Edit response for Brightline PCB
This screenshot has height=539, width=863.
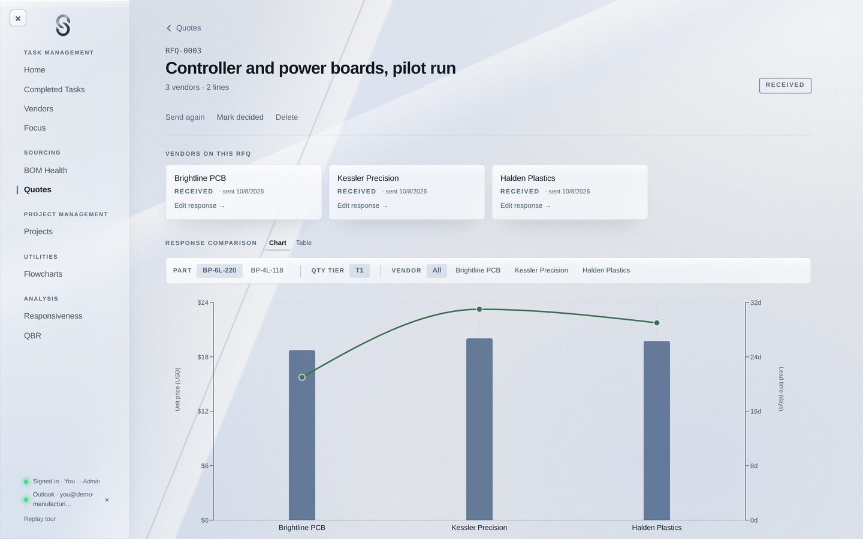(x=200, y=206)
